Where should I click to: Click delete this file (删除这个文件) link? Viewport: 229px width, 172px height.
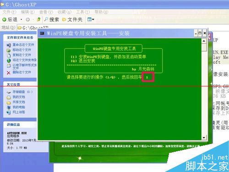point(22,72)
